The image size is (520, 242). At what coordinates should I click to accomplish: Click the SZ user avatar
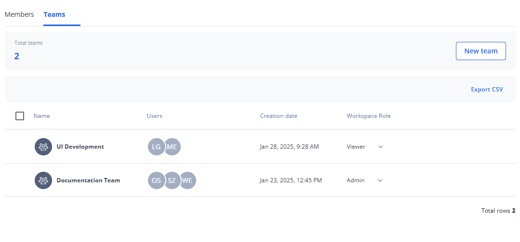tap(172, 180)
